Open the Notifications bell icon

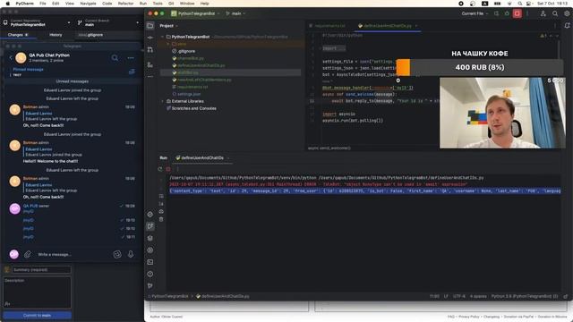[567, 26]
